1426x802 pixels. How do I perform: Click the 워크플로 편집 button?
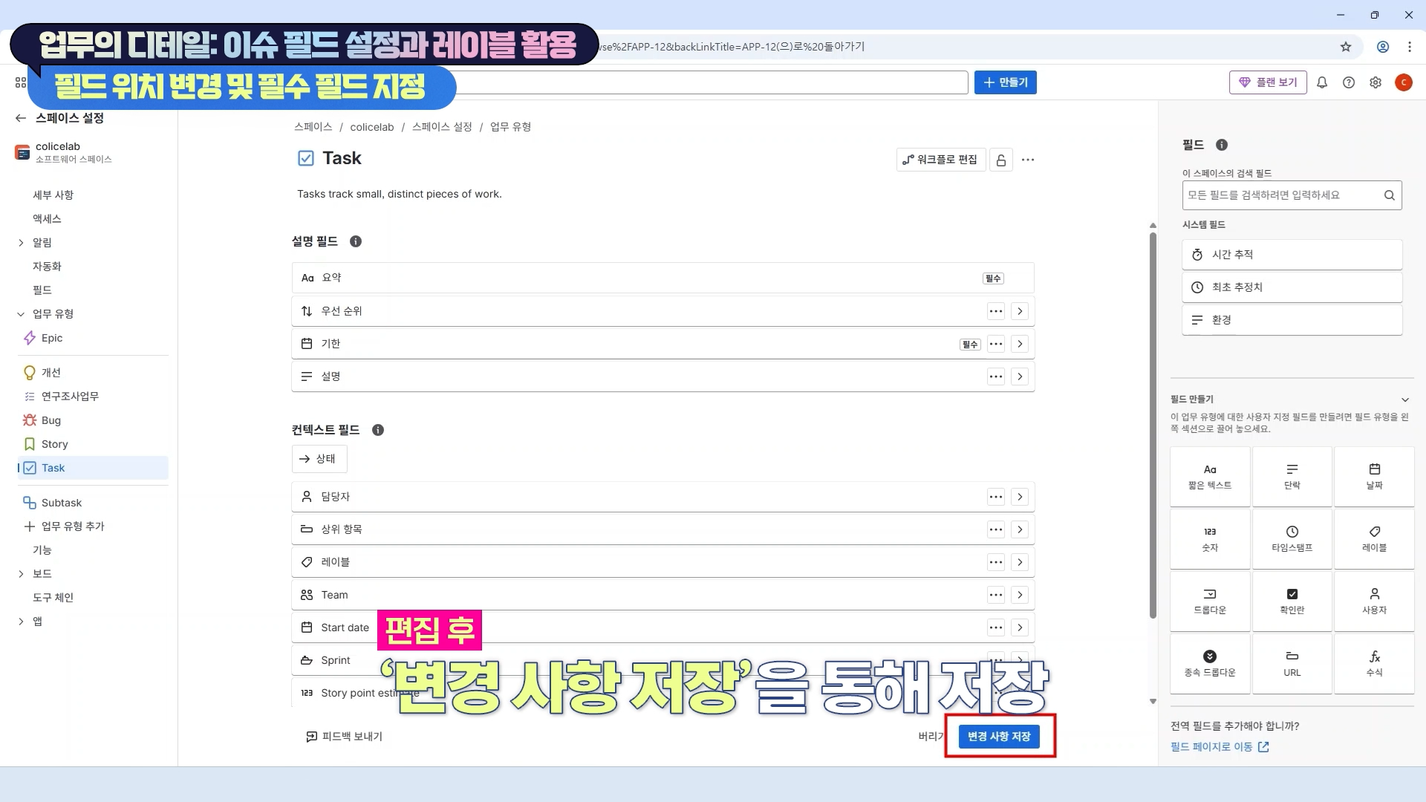point(940,160)
